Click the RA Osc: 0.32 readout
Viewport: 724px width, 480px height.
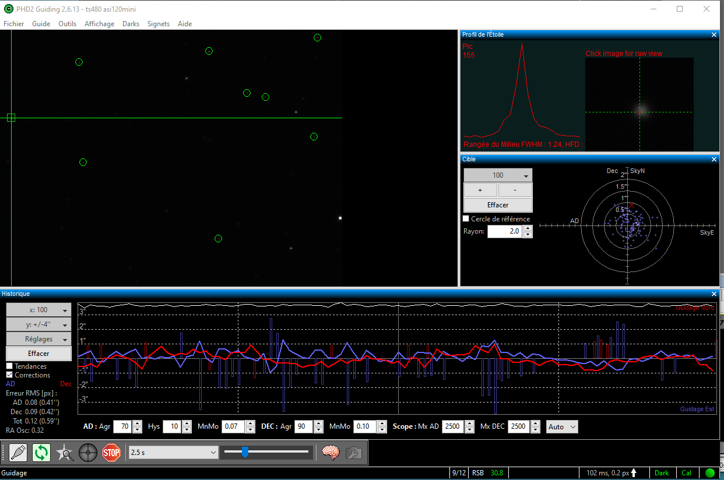pos(25,430)
